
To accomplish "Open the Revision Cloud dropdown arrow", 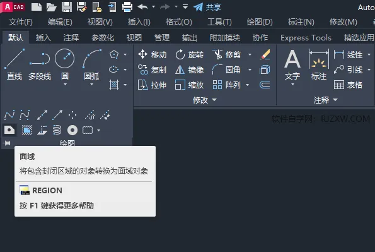I will click(98, 131).
